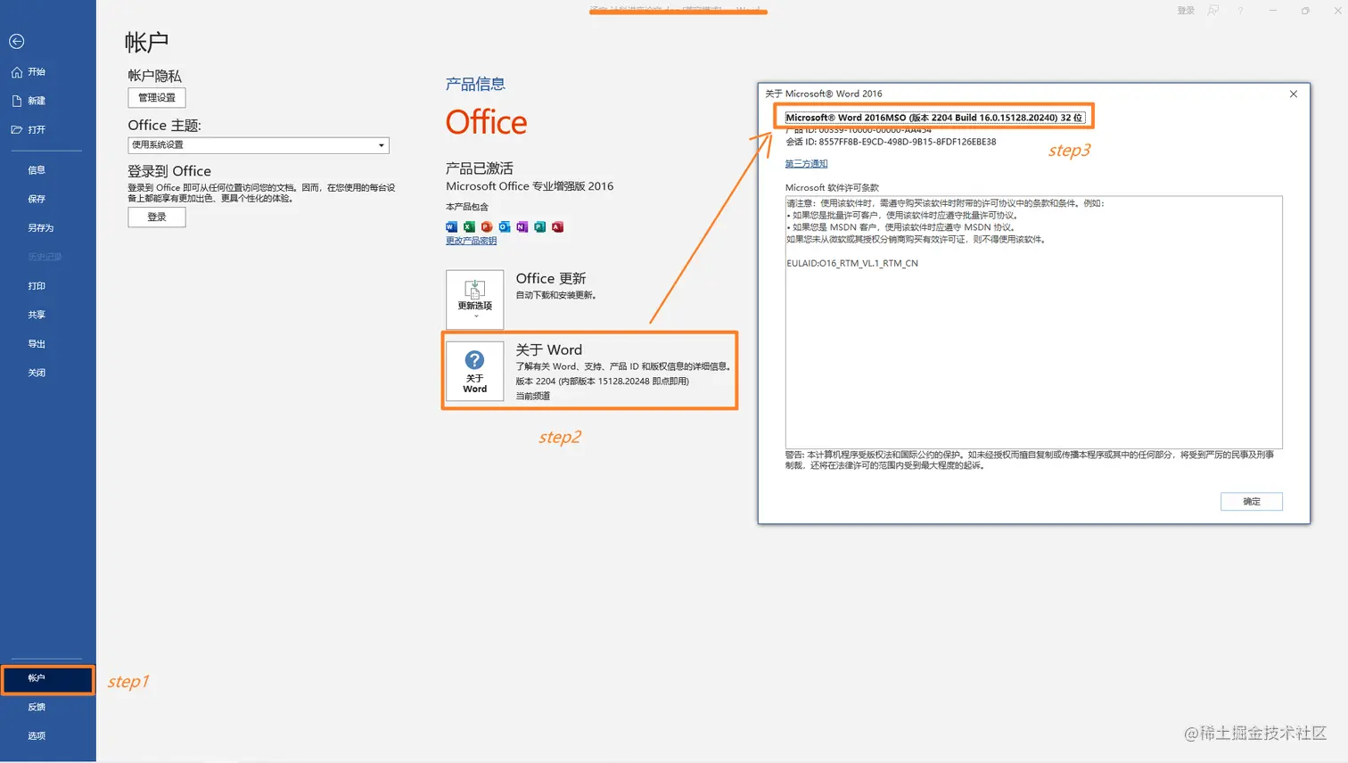This screenshot has width=1348, height=763.
Task: Click the 关于 Word button
Action: click(x=475, y=371)
